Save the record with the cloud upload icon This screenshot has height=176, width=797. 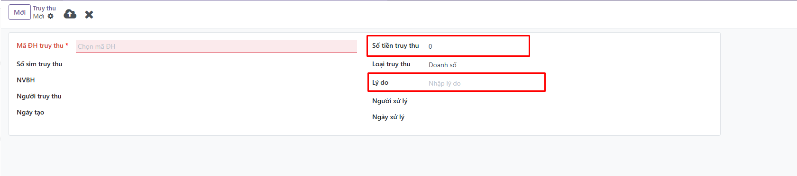(x=70, y=14)
